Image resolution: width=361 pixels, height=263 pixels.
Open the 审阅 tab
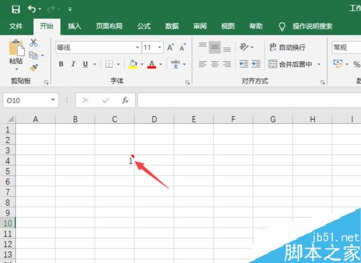click(200, 26)
